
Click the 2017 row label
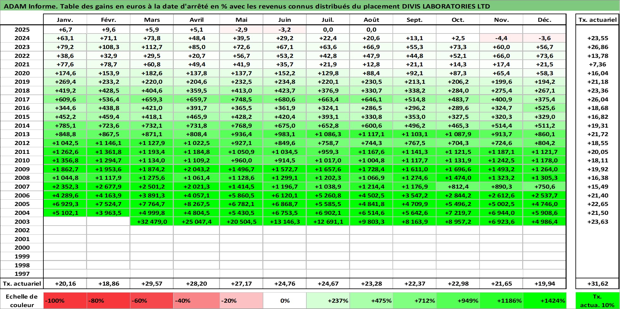[22, 99]
